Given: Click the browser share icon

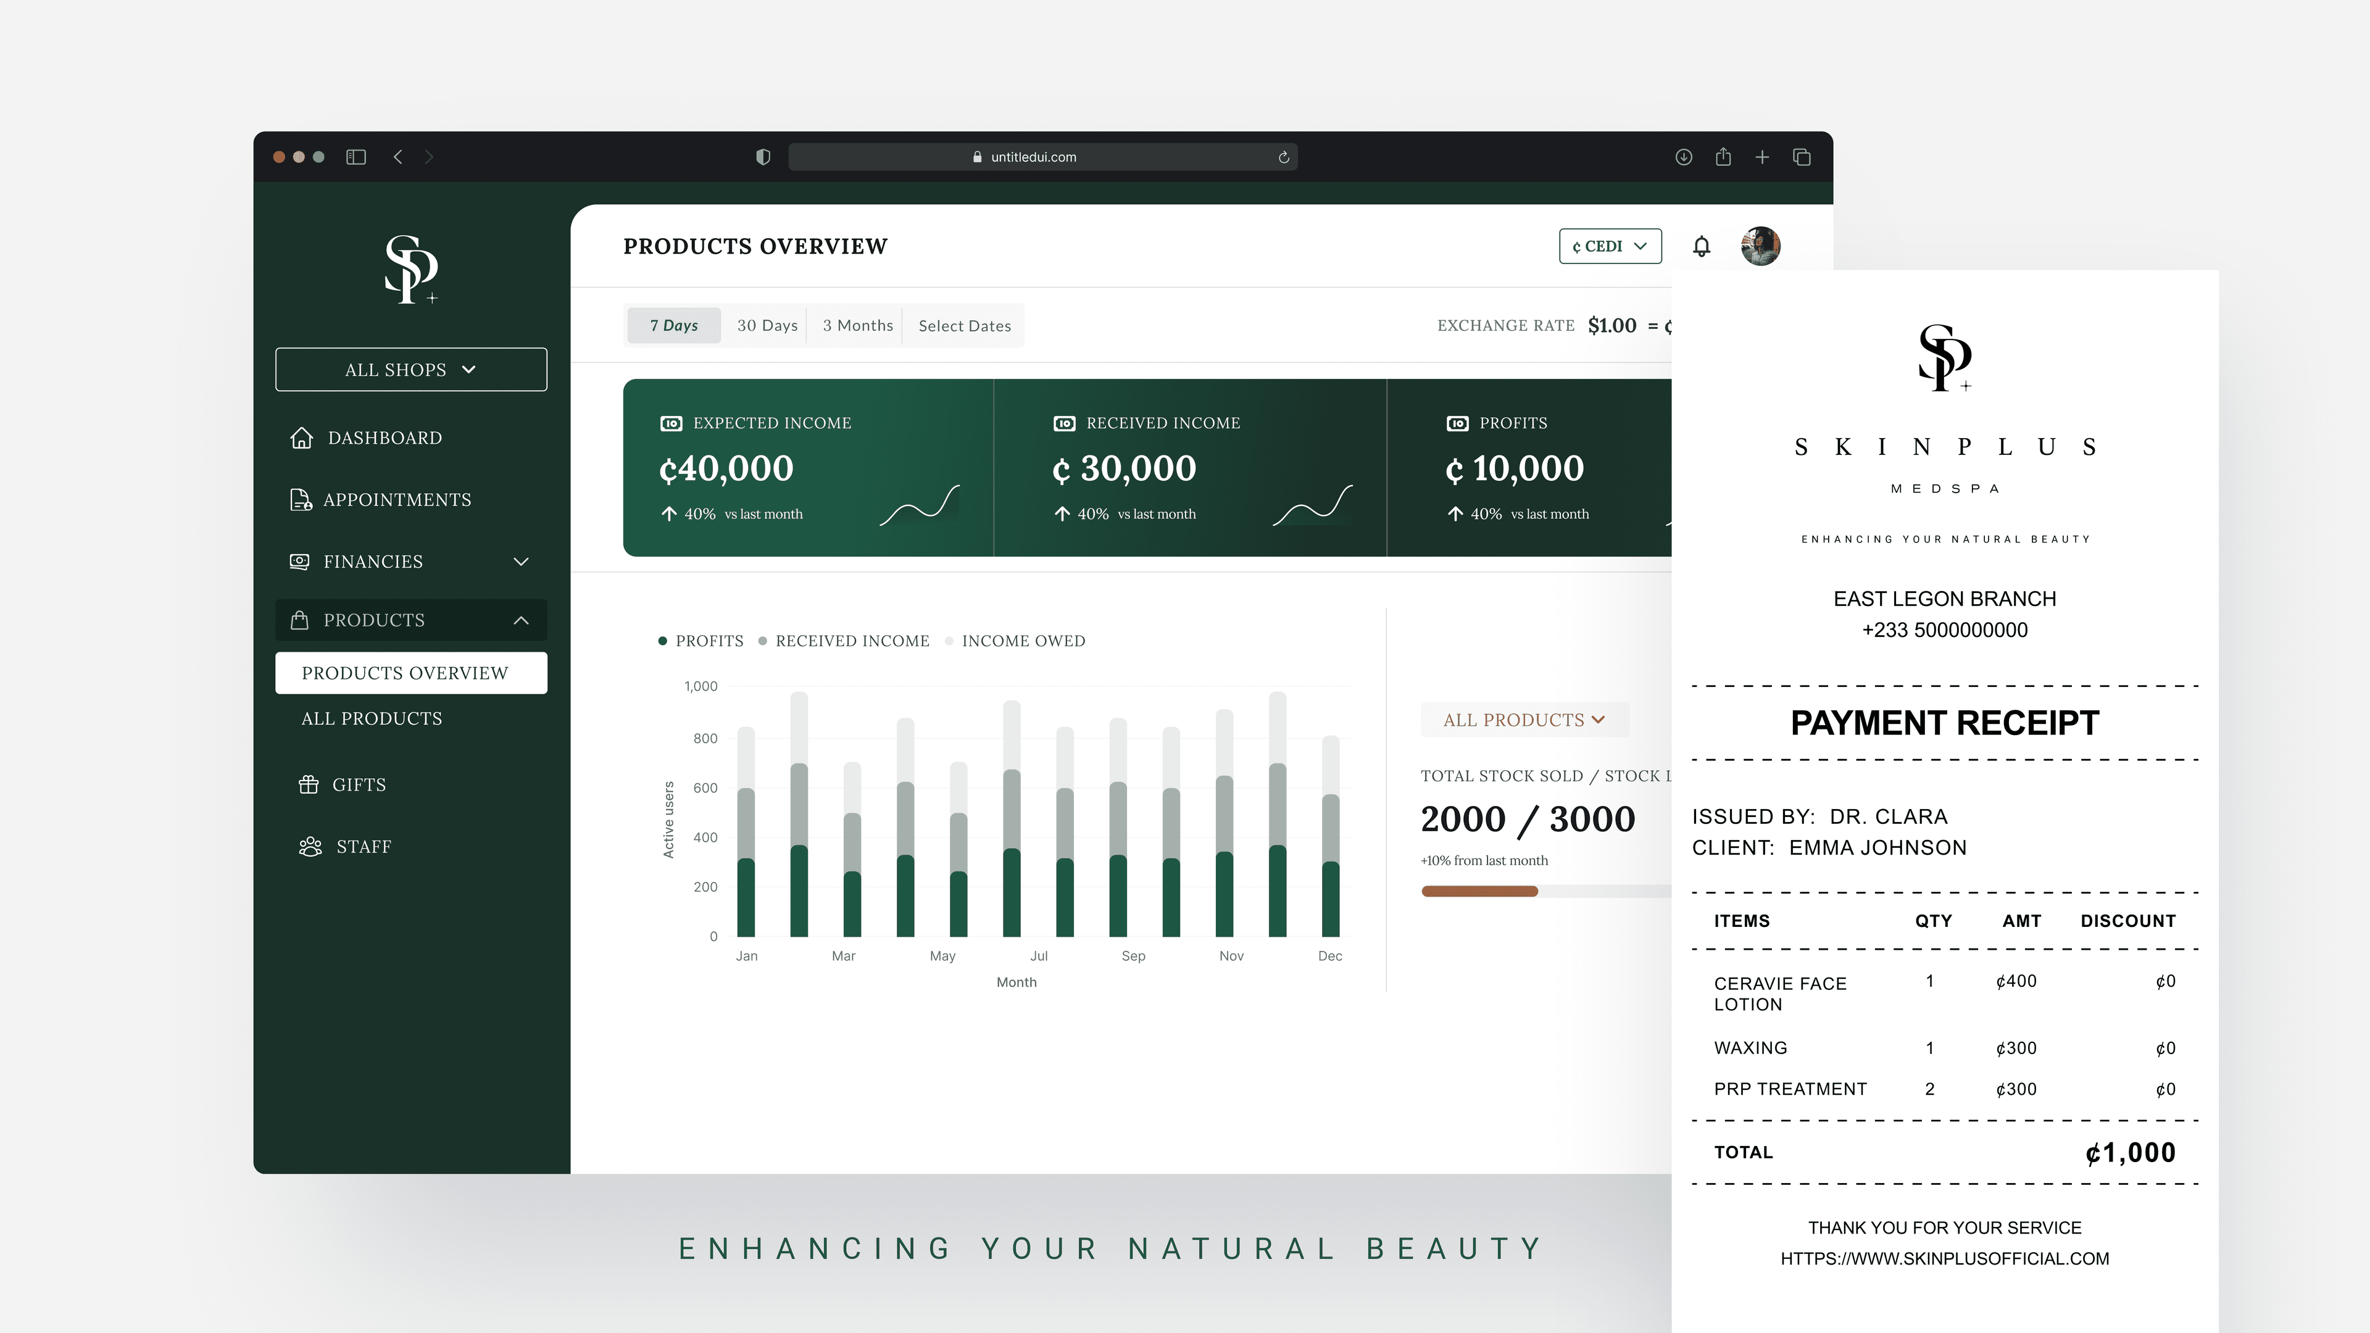Looking at the screenshot, I should point(1723,157).
